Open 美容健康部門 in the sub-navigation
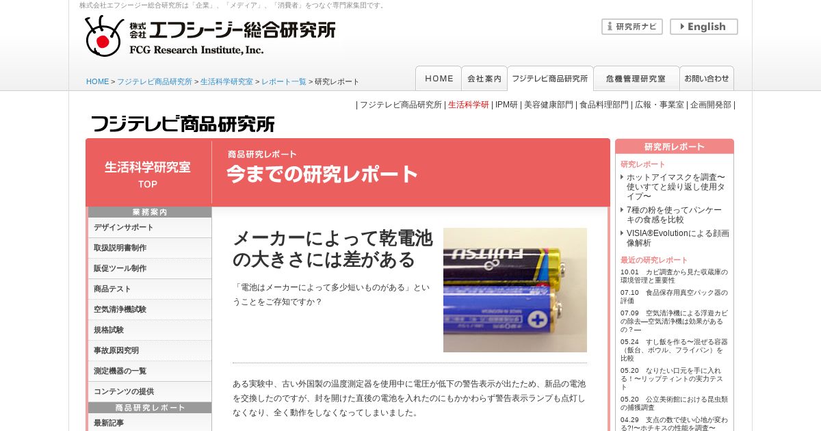This screenshot has width=821, height=431. tap(549, 105)
